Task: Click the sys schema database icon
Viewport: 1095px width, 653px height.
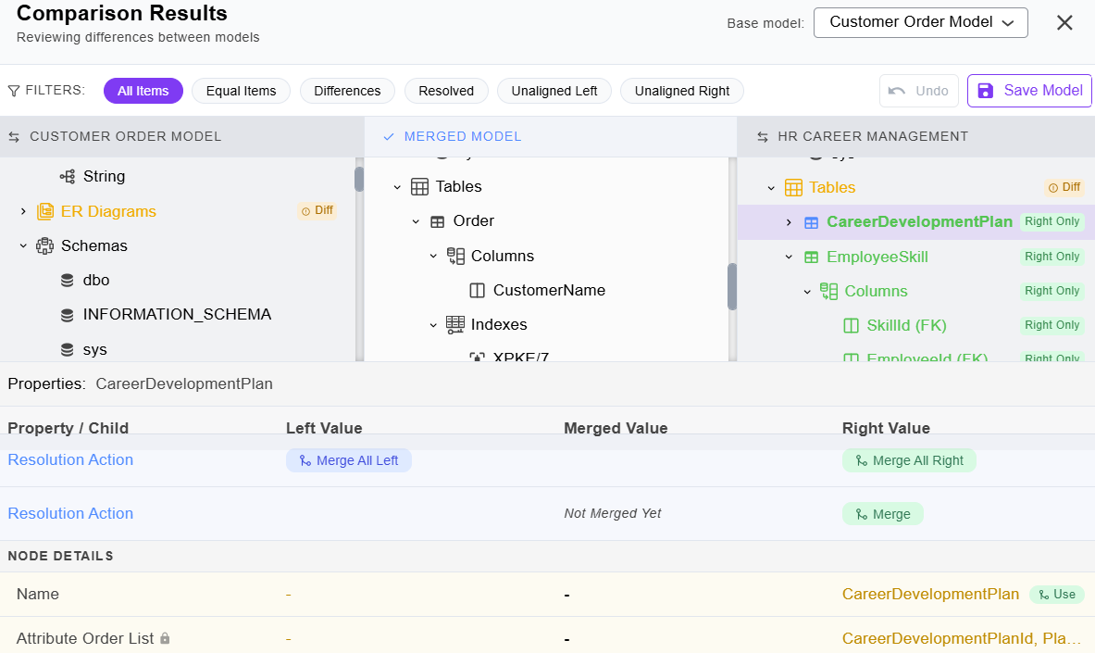Action: pos(67,349)
